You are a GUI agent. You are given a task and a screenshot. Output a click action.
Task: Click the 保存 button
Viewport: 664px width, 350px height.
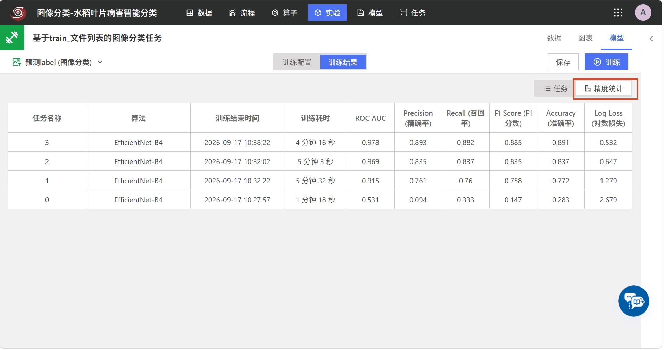tap(563, 62)
